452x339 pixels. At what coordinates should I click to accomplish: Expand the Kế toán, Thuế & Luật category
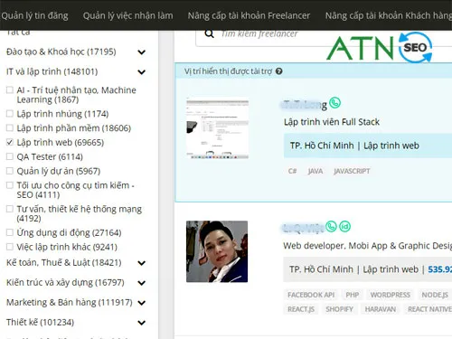pyautogui.click(x=141, y=263)
